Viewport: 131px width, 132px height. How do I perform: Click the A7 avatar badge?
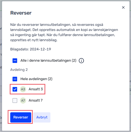23,101
